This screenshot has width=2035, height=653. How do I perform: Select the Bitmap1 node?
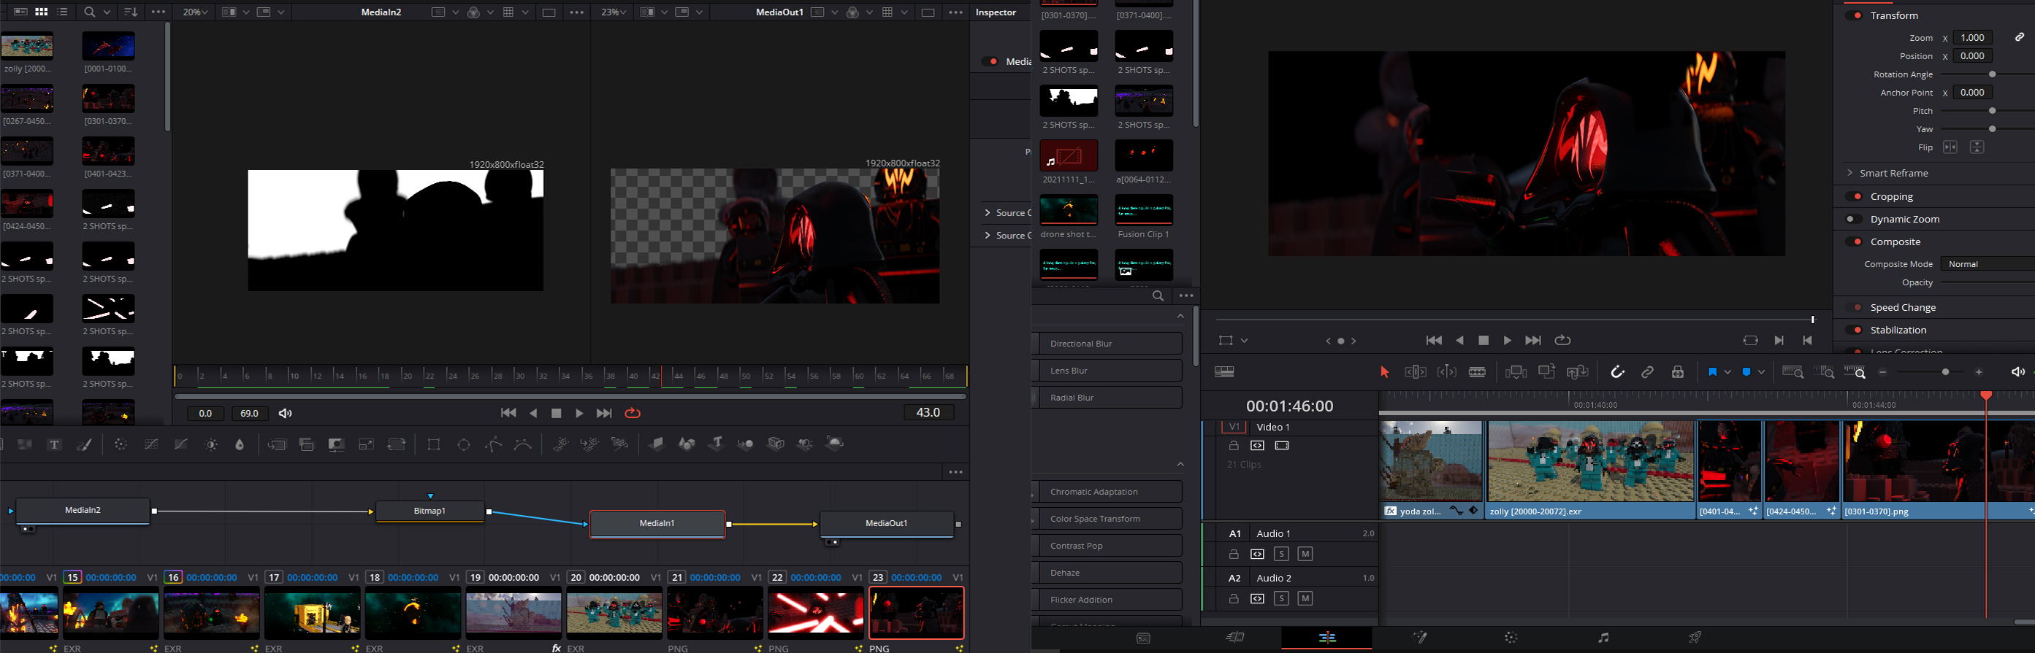[429, 511]
